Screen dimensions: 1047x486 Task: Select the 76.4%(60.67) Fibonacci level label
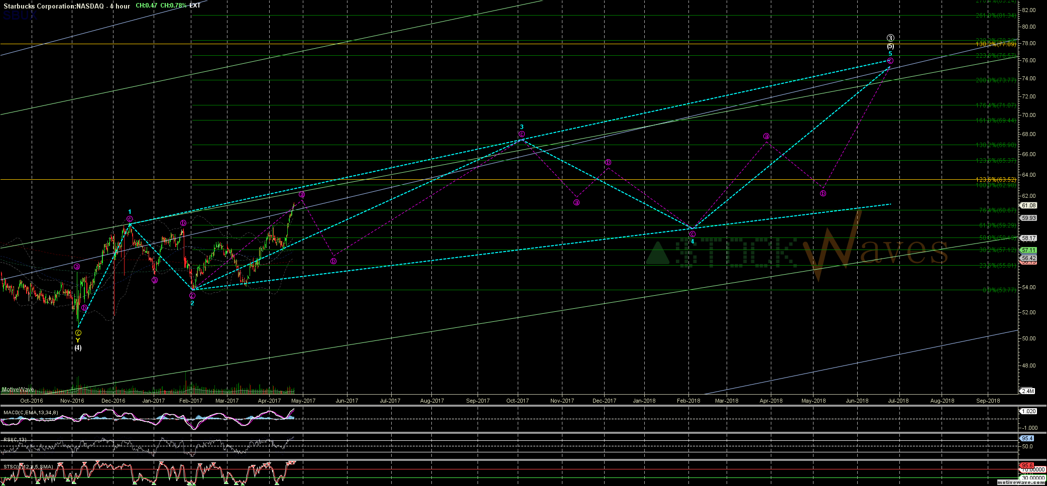tap(997, 210)
